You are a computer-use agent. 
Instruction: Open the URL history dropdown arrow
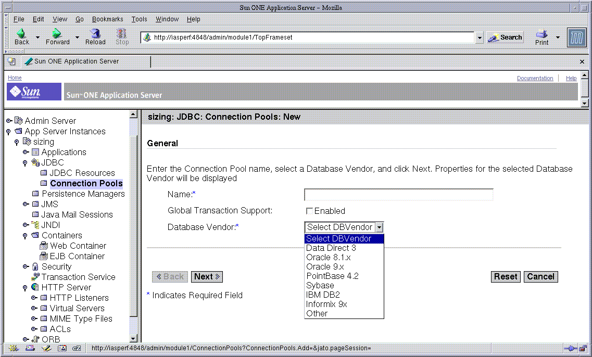point(480,37)
